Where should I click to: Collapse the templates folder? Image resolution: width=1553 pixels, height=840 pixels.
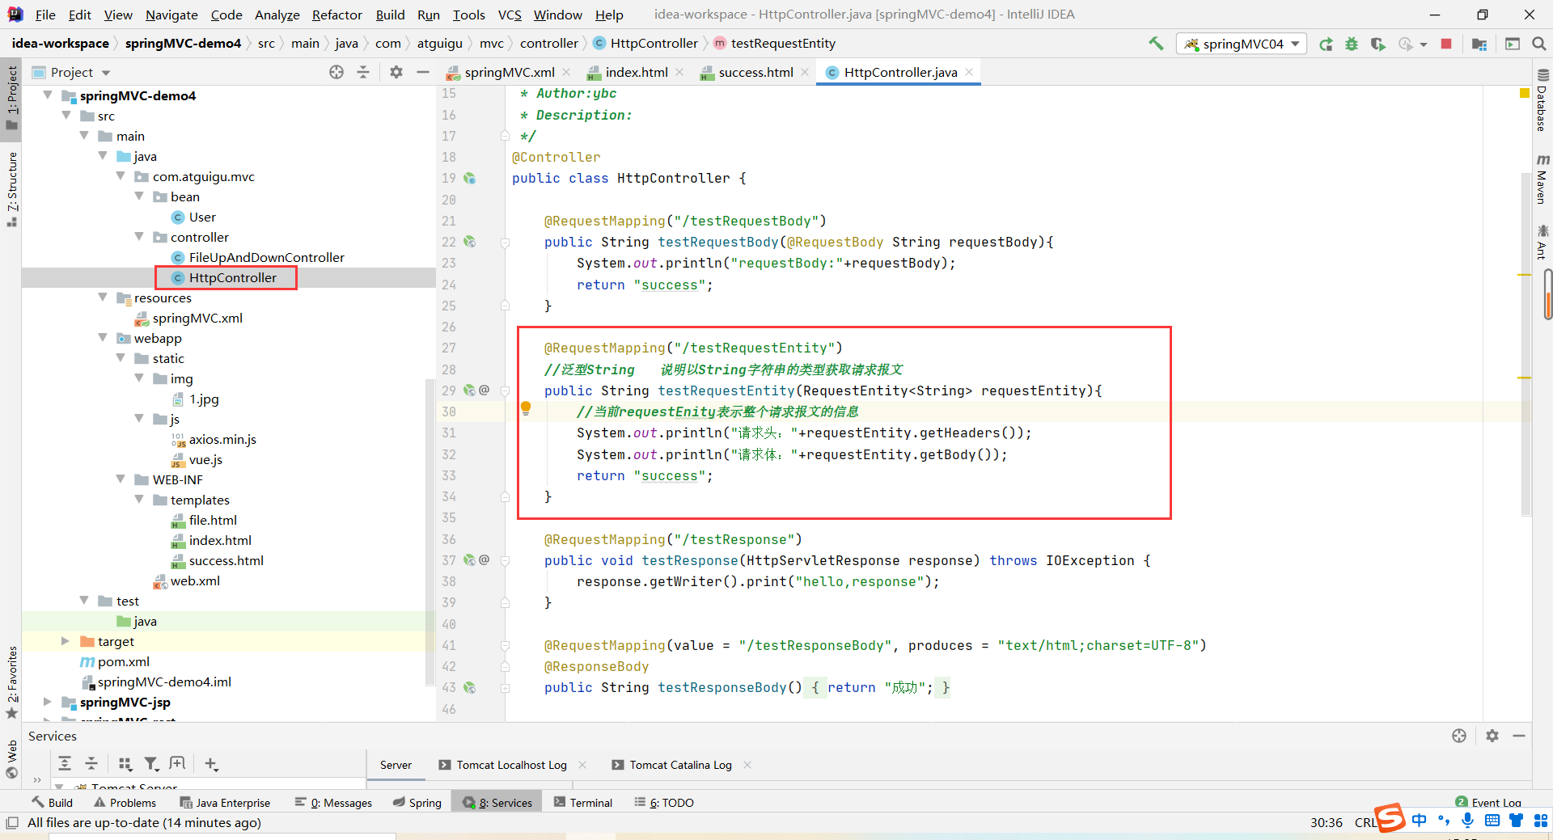point(138,500)
